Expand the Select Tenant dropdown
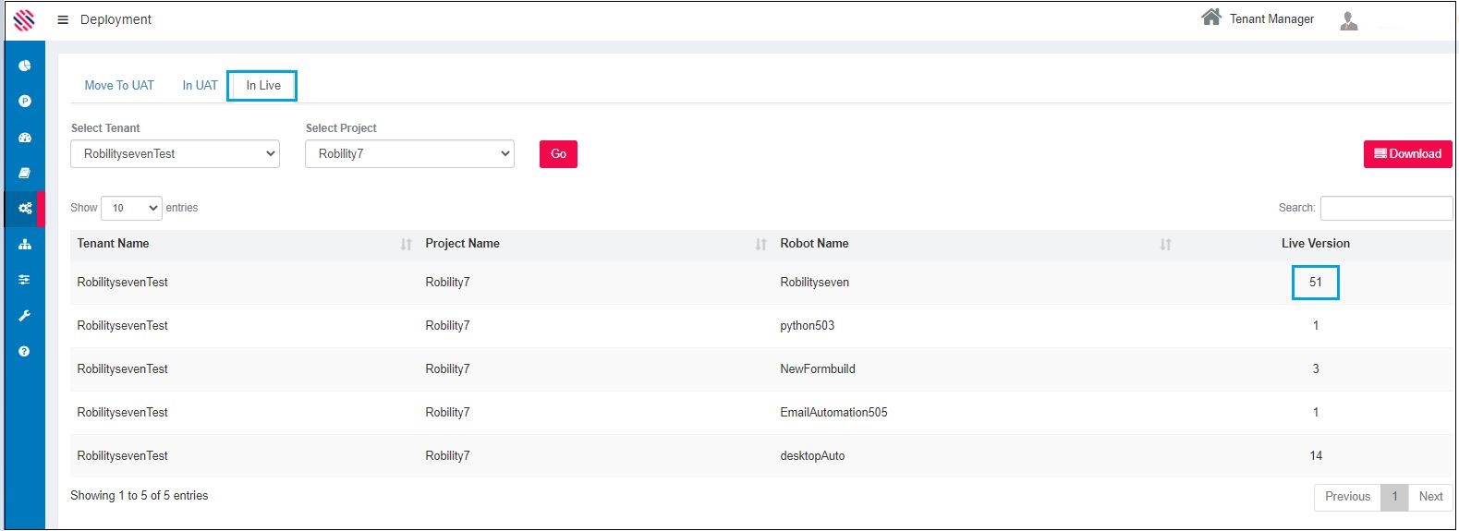 pyautogui.click(x=176, y=154)
